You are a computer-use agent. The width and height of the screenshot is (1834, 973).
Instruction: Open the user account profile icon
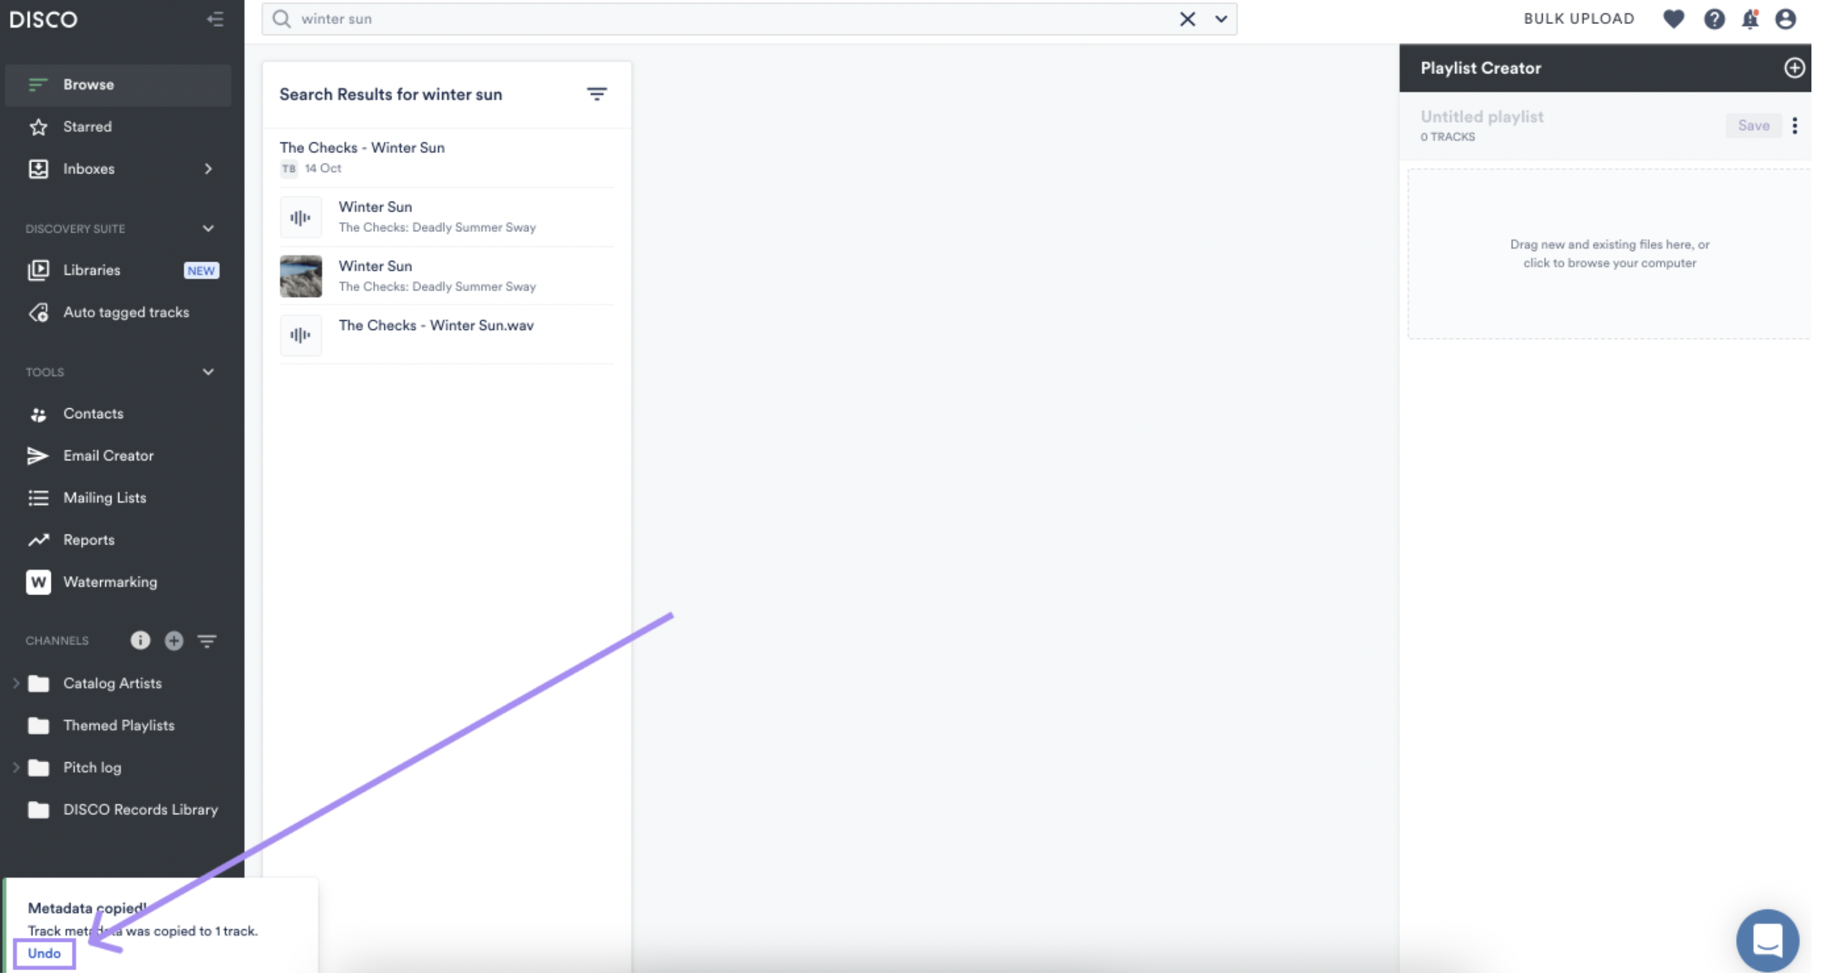[1785, 19]
